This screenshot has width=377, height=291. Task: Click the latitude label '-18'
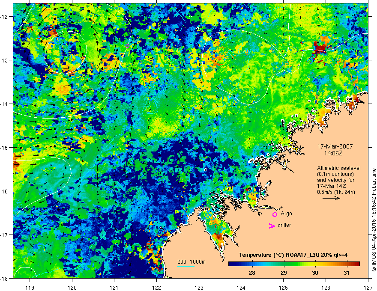4,278
